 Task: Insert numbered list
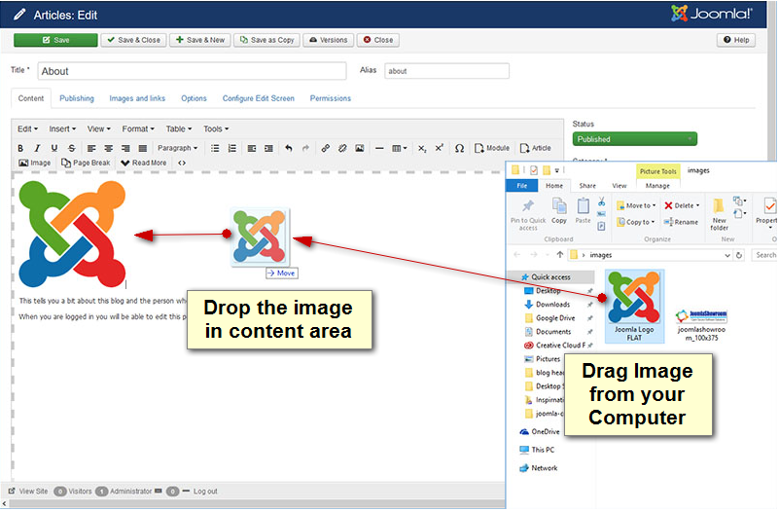(x=232, y=148)
